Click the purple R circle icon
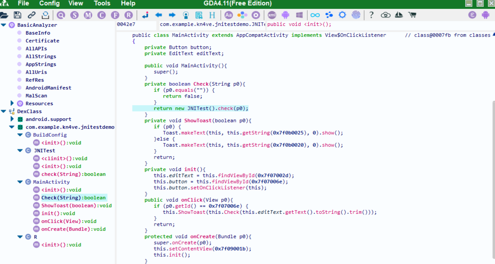This screenshot has width=495, height=264. click(x=129, y=15)
